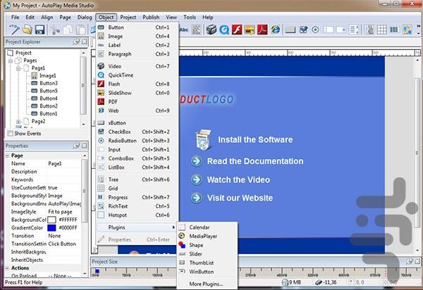Select MediaPlayer plugin from submenu

click(207, 236)
